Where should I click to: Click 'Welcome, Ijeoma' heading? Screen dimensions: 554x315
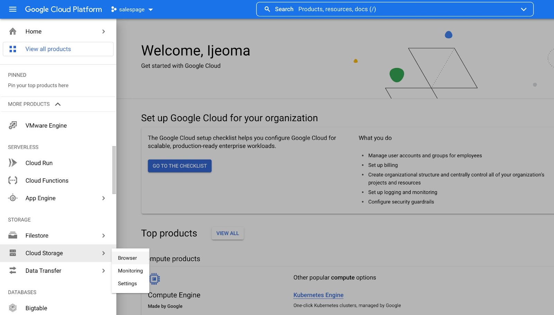click(196, 51)
